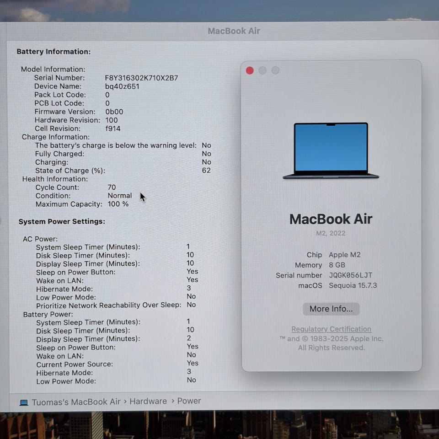Click device name value bq40z651

[122, 86]
